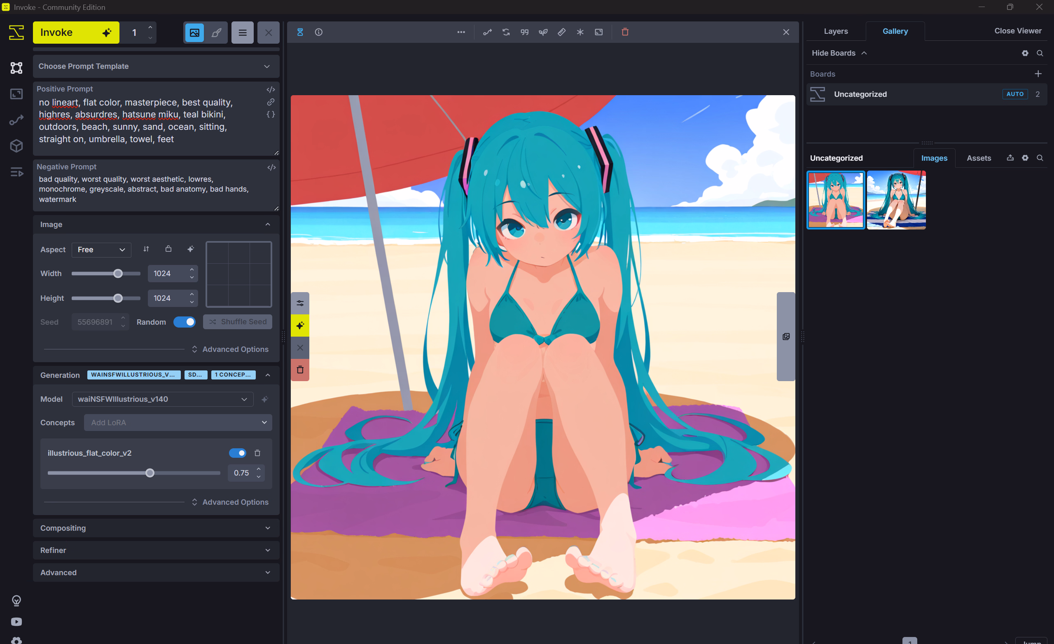Viewport: 1054px width, 644px height.
Task: Select the Images tab
Action: tap(934, 158)
